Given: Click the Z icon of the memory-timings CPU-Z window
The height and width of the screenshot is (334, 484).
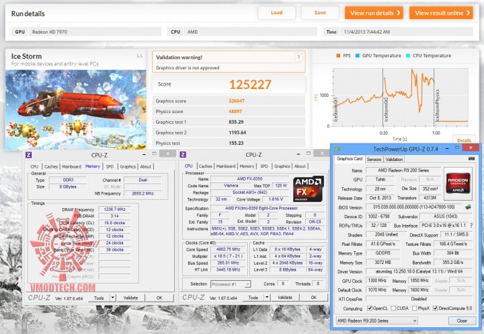Looking at the screenshot, I should point(29,155).
